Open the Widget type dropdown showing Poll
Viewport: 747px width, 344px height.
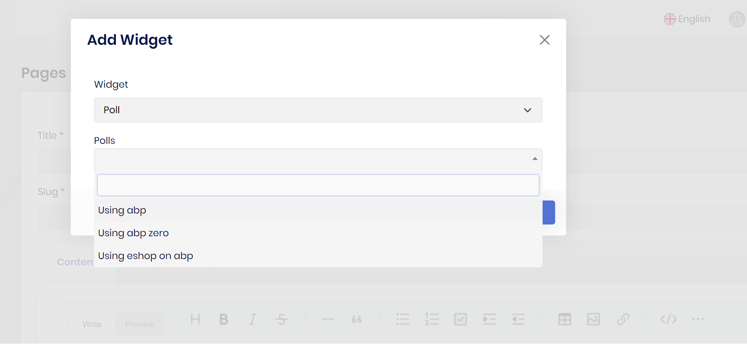point(318,110)
